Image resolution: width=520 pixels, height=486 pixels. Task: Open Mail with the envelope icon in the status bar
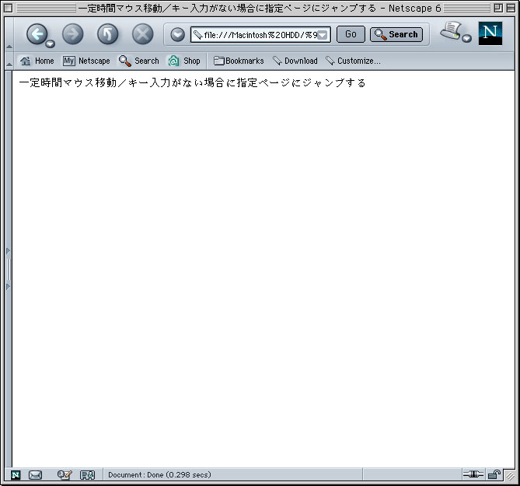click(35, 475)
